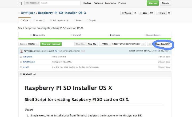The image size is (192, 117).
Task: Click the file icon beside install
Action: 21,67
